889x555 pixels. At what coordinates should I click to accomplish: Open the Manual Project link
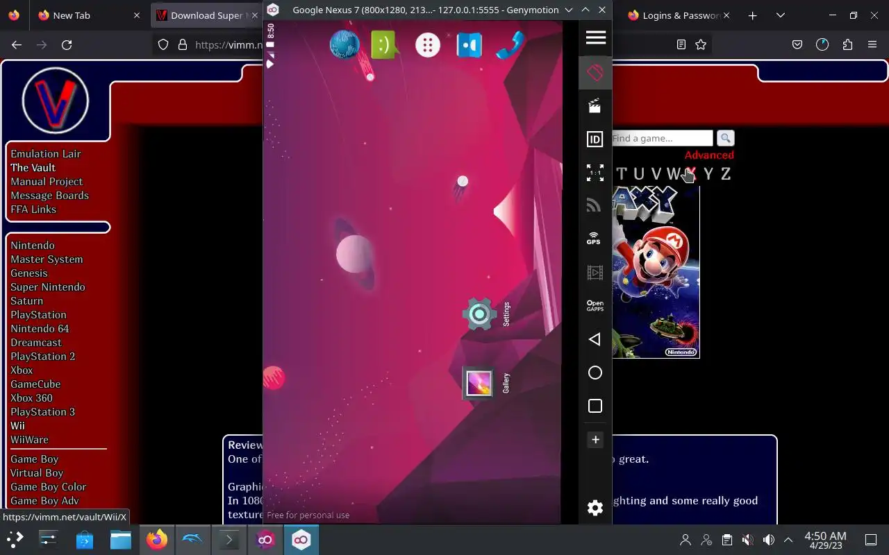(x=47, y=182)
